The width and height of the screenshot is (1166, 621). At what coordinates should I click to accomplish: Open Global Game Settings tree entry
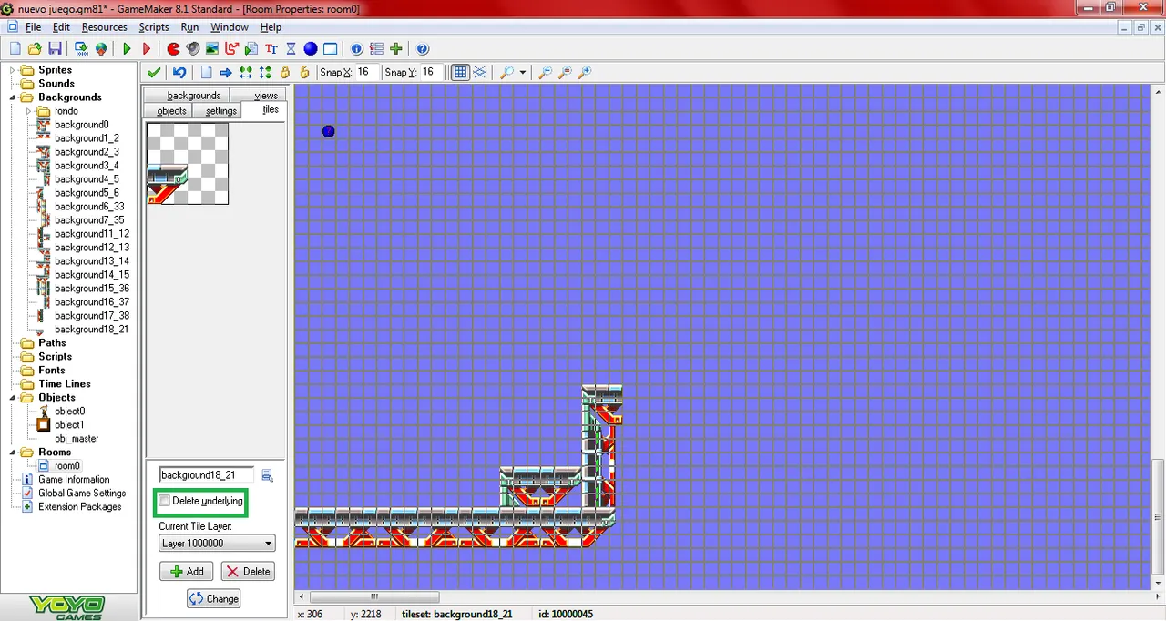tap(82, 494)
